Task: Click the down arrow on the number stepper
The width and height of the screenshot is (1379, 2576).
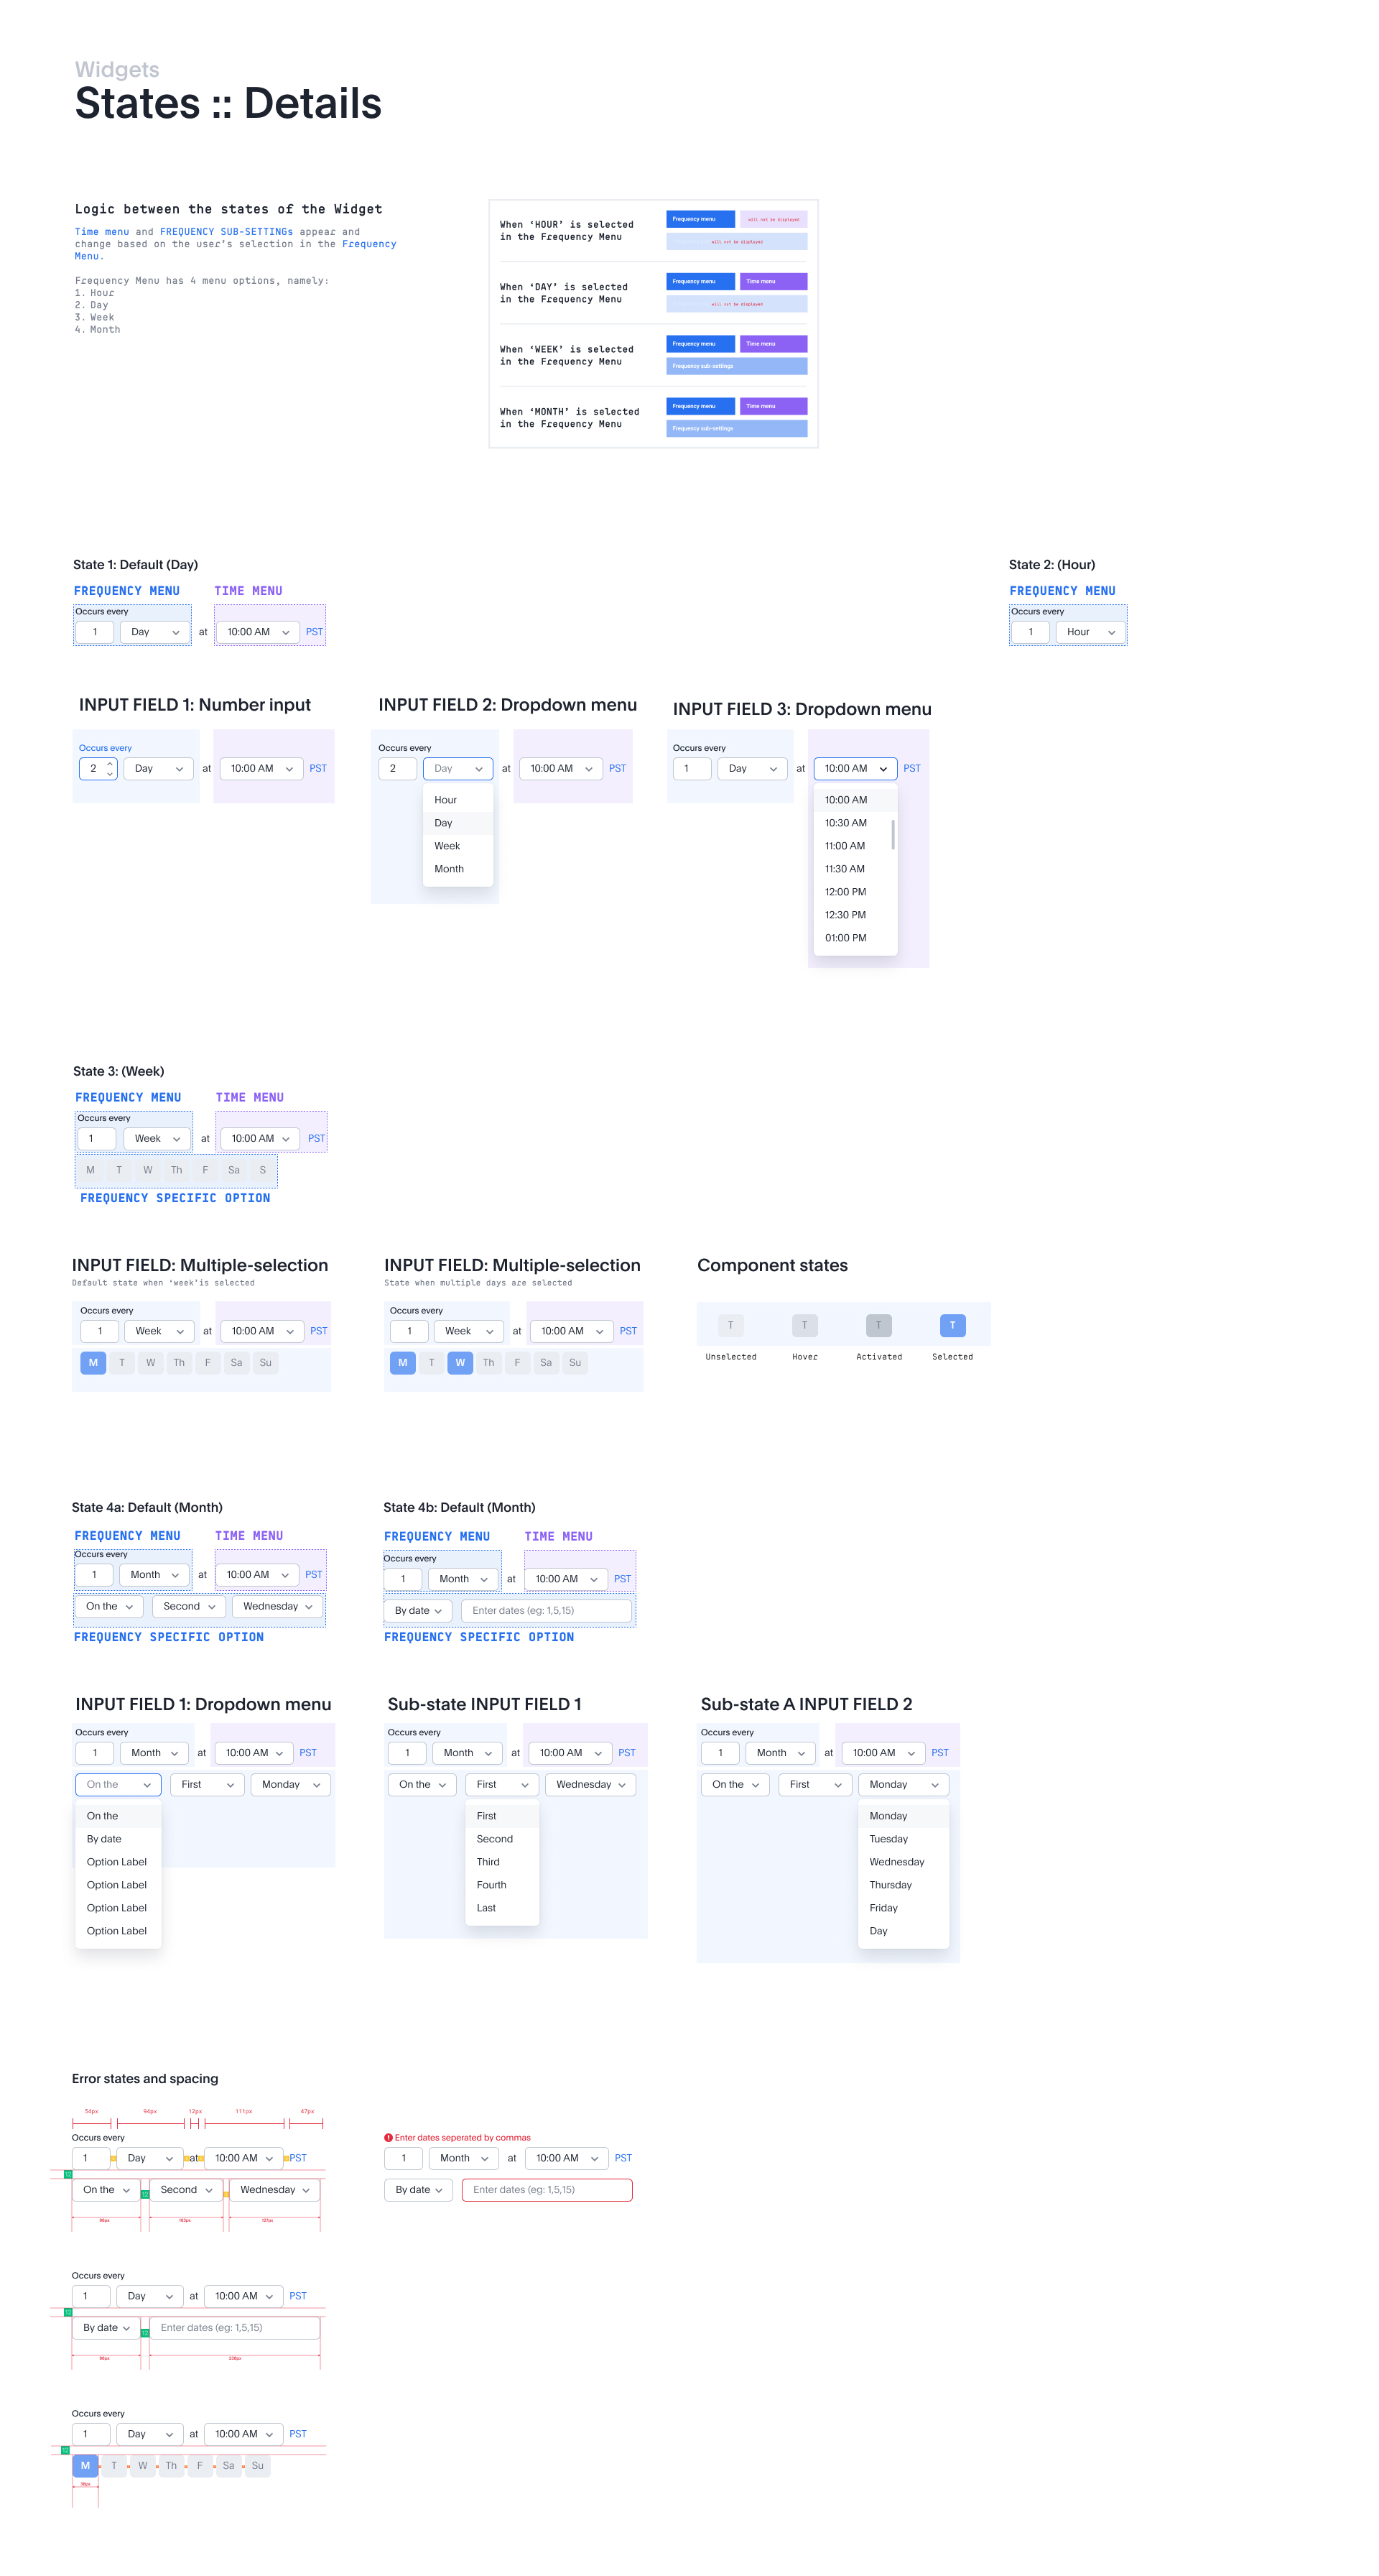Action: click(110, 773)
